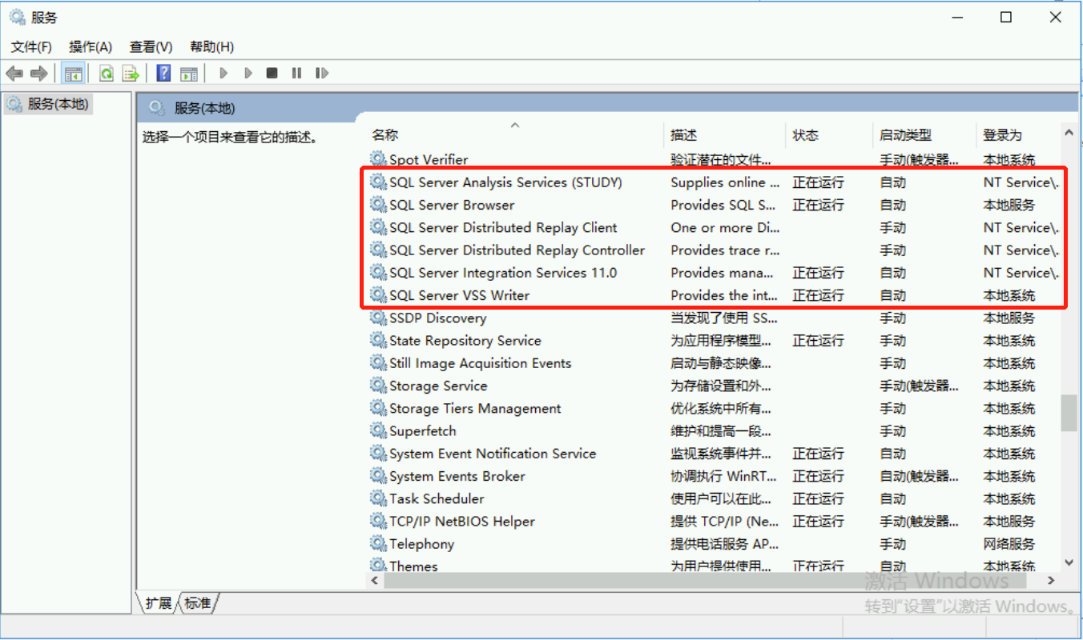Screen dimensions: 1083x640
Task: Open the 帮助(H) menu
Action: [212, 47]
